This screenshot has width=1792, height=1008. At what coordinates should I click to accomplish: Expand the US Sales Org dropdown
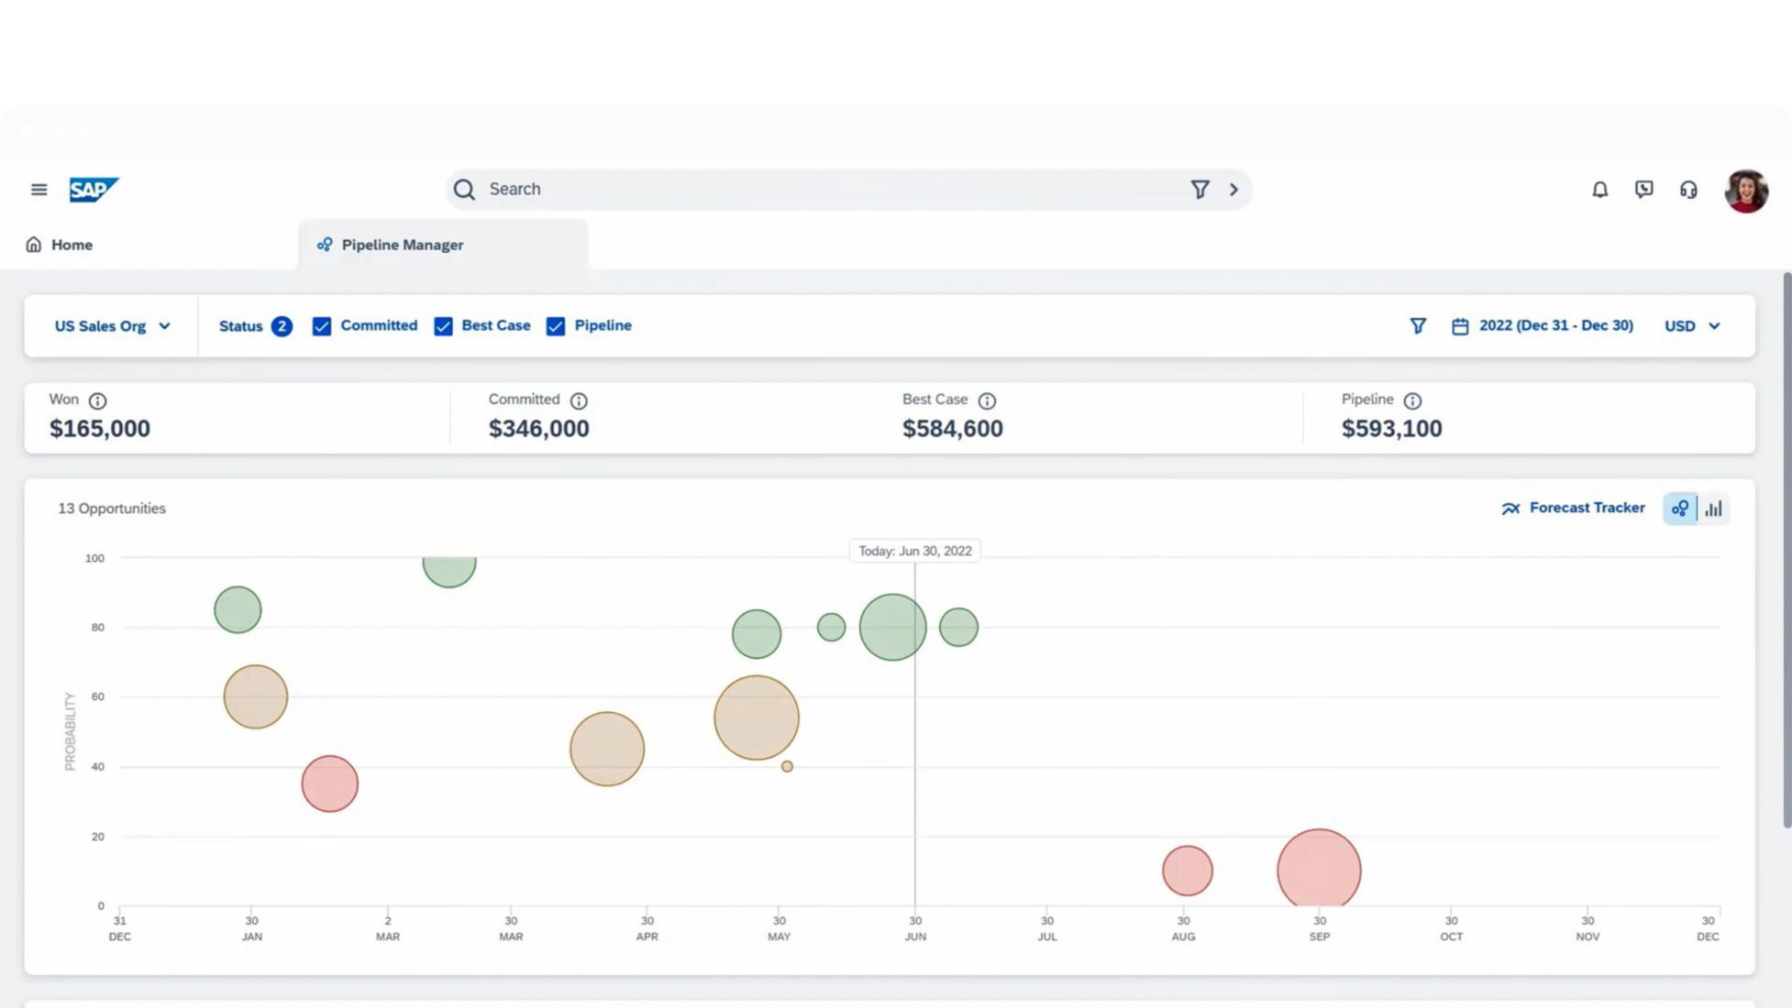(112, 326)
